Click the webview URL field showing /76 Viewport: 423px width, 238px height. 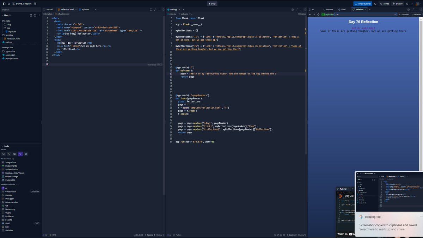(x=365, y=14)
